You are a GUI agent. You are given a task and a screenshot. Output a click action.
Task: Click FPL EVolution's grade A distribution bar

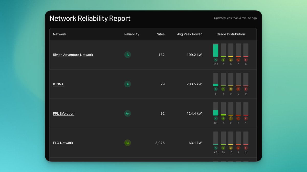pos(216,109)
